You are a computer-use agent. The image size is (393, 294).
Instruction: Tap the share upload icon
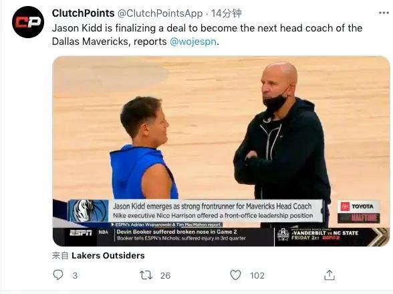[x=330, y=275]
